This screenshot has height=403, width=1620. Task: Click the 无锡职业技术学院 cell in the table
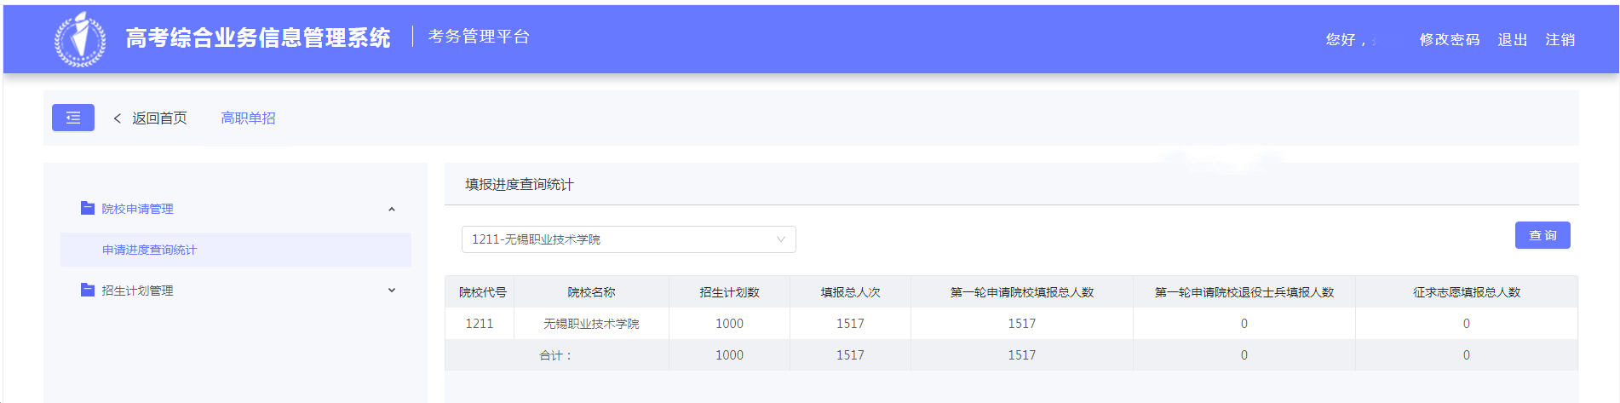tap(591, 324)
